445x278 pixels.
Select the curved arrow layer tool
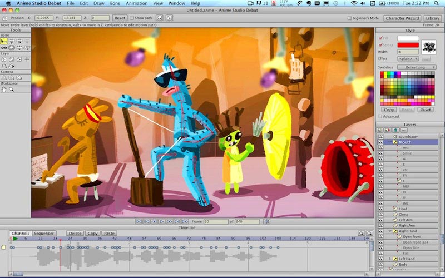[x=4, y=66]
